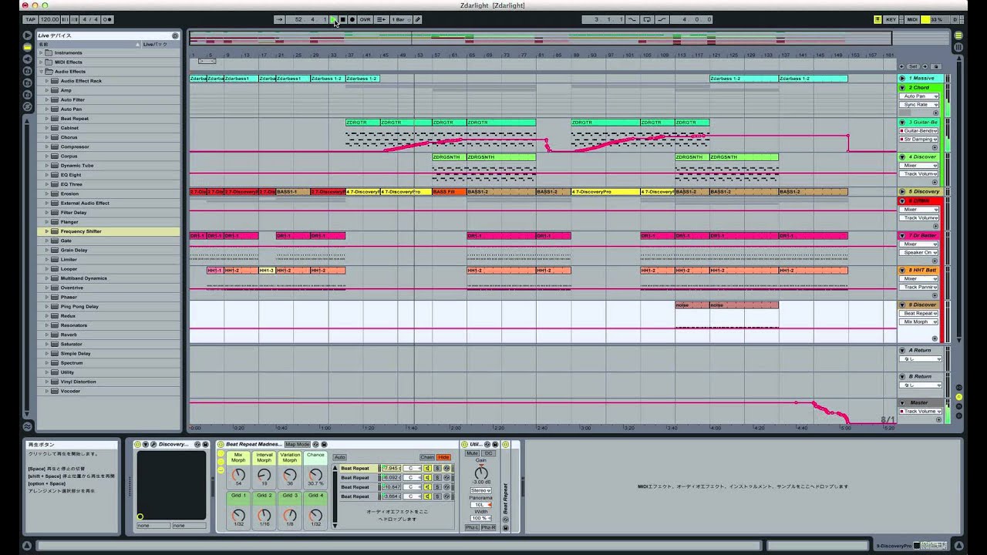Image resolution: width=987 pixels, height=555 pixels.
Task: Click the Map Mode button
Action: coord(297,444)
